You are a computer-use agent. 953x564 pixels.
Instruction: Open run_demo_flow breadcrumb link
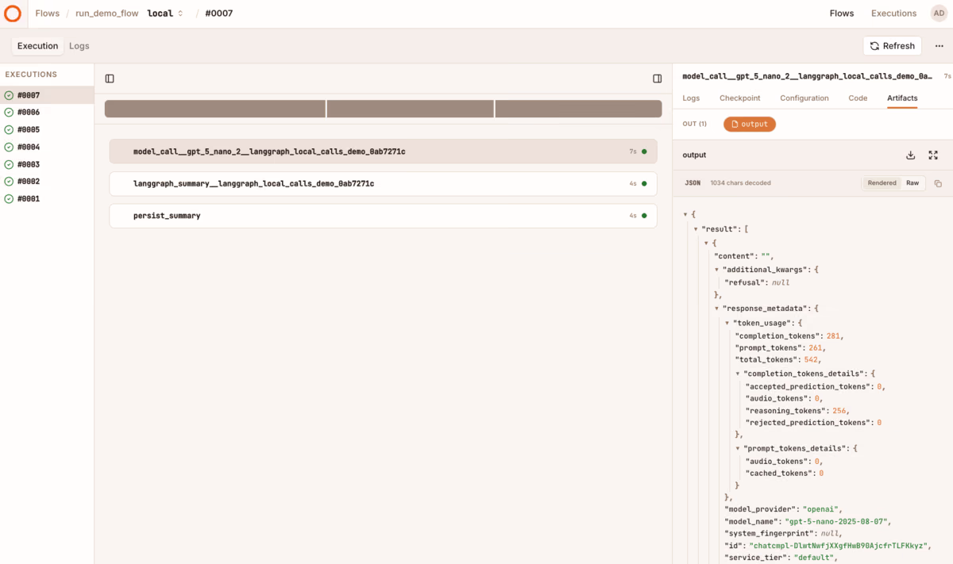(107, 13)
